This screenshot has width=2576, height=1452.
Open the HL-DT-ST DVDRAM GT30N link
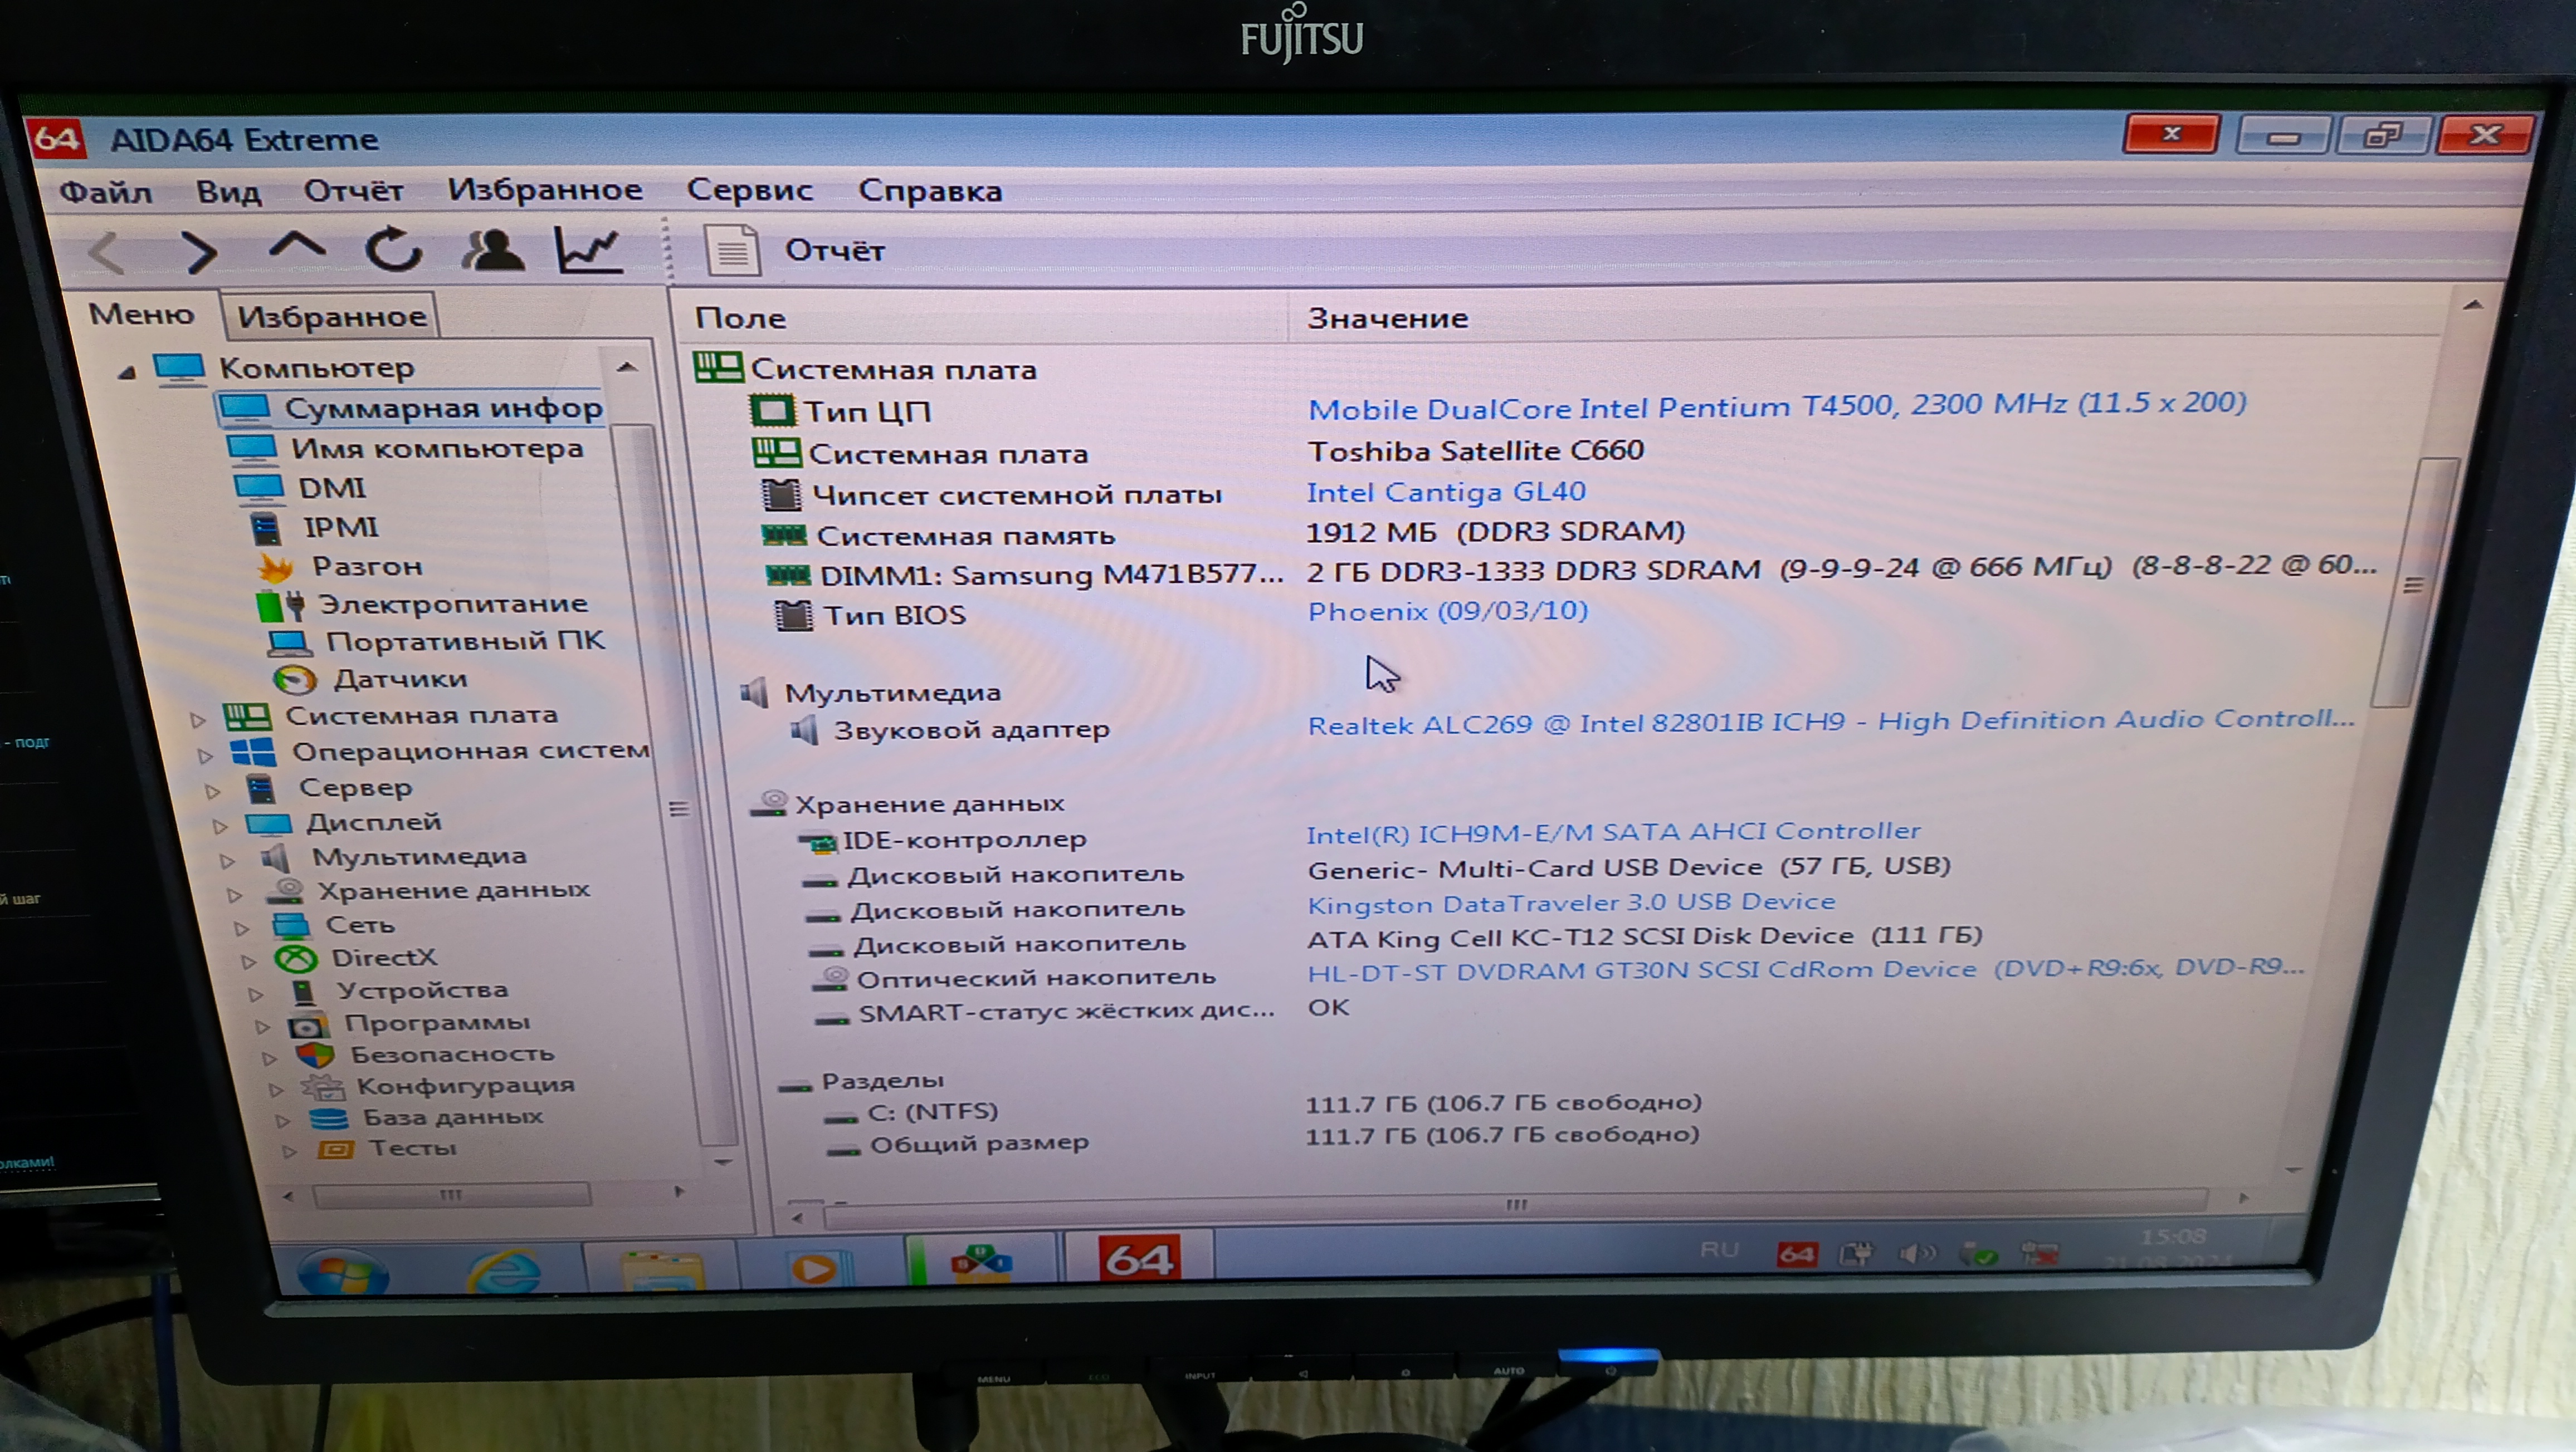1805,969
